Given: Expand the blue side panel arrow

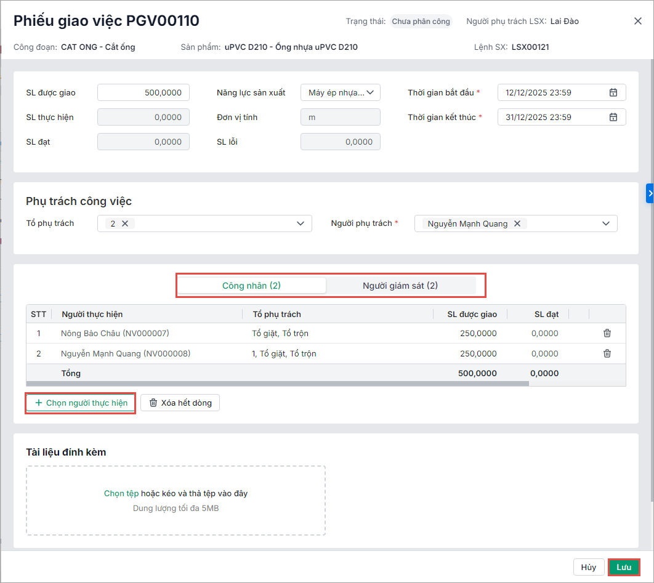Looking at the screenshot, I should click(650, 193).
